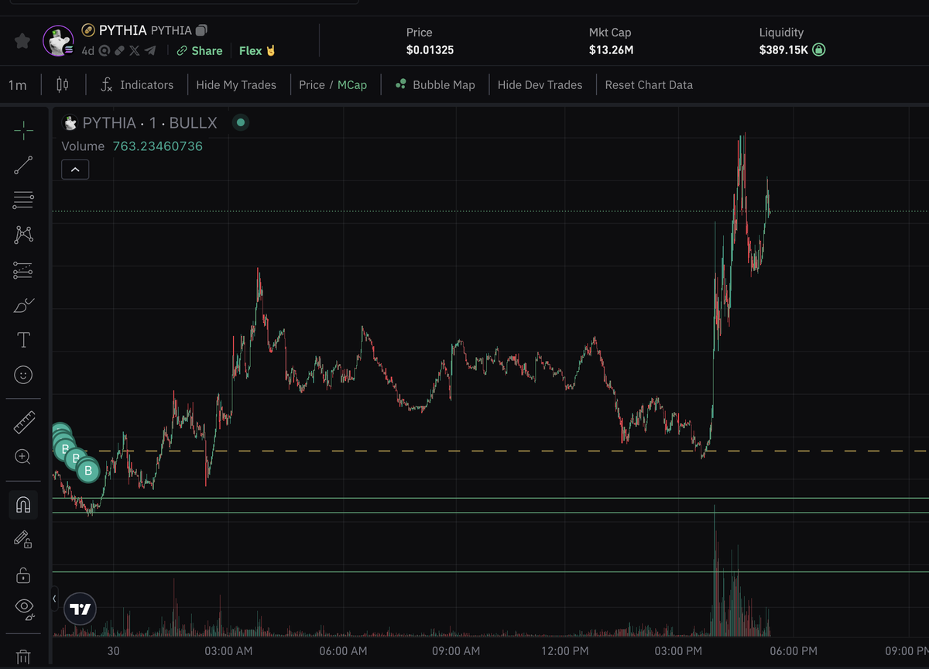Click the Volume value 763.23460736
Viewport: 929px width, 669px height.
tap(157, 146)
